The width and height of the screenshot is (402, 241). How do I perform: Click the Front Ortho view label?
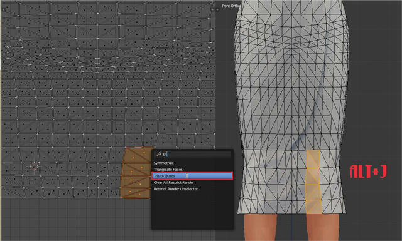[231, 6]
